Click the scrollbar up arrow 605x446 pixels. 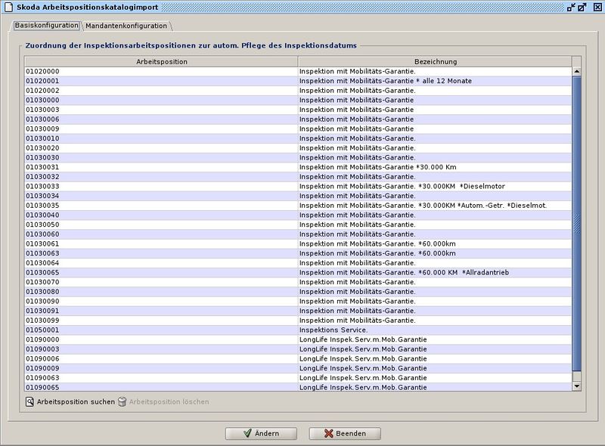pos(577,71)
